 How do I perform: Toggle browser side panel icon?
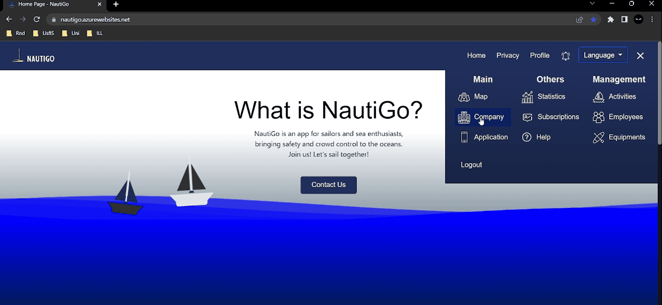point(624,19)
